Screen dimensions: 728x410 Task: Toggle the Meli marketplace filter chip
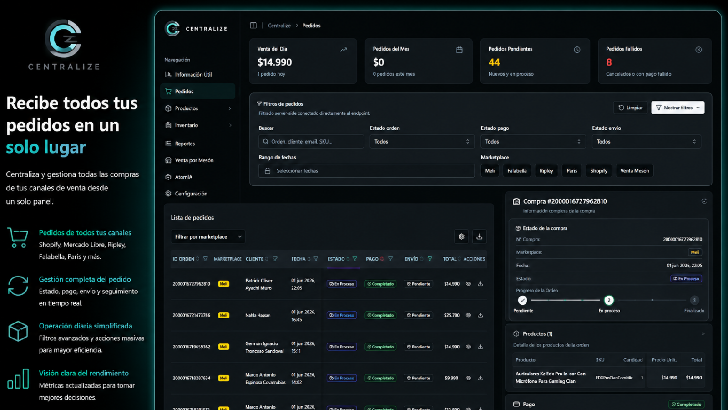(490, 171)
